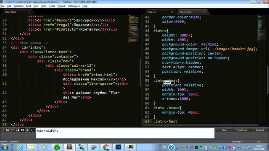Click blue help question mark tray icon
269x151 pixels.
pyautogui.click(x=171, y=147)
